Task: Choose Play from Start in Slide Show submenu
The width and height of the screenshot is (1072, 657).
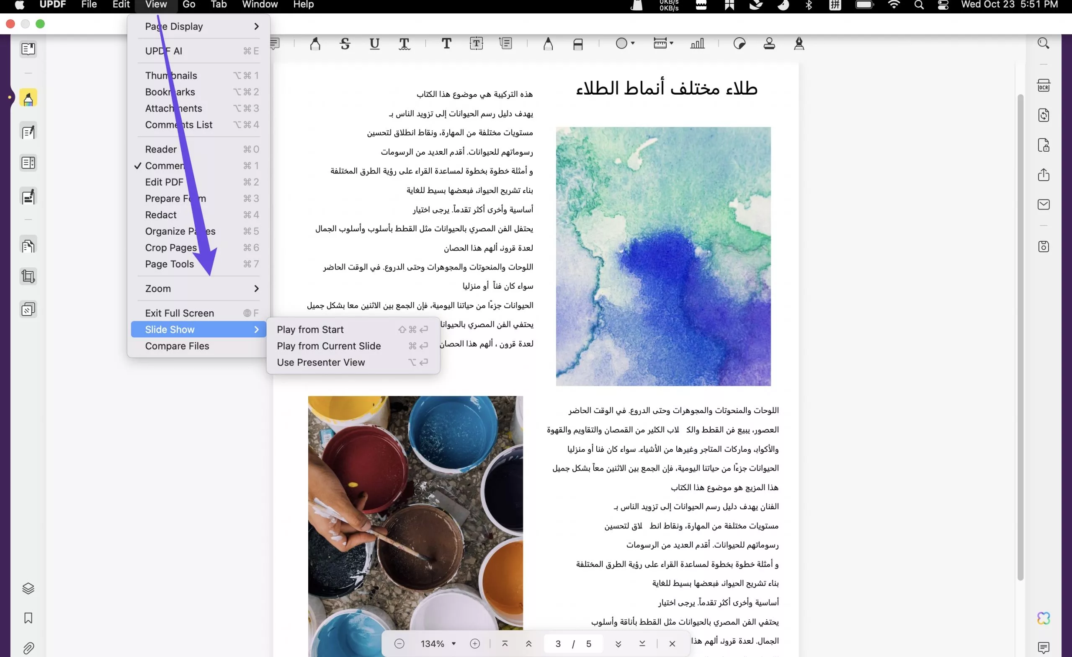Action: click(310, 329)
